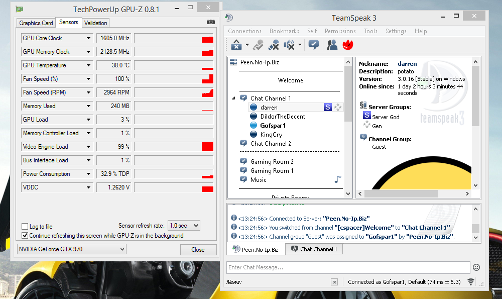Toggle subscribe to all channels icon
This screenshot has width=502, height=299.
click(x=258, y=45)
